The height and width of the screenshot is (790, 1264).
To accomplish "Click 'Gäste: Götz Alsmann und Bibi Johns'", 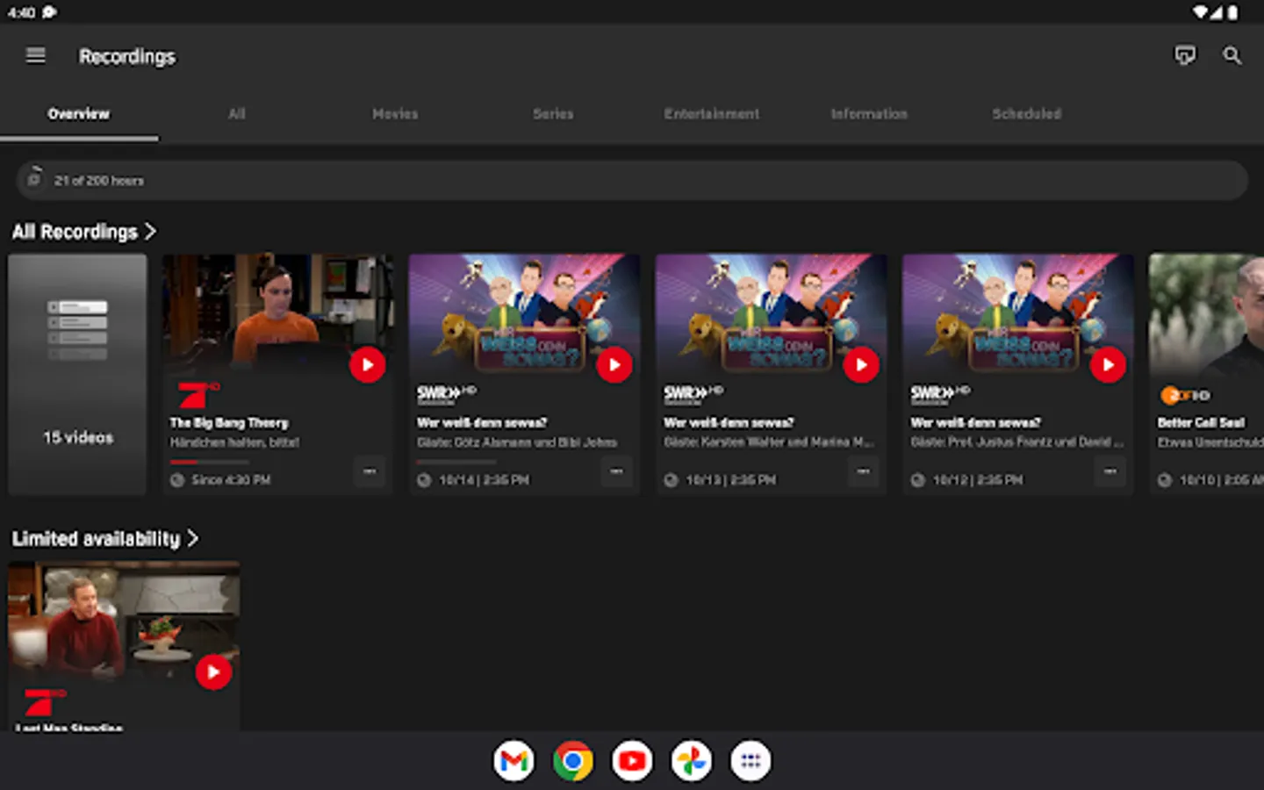I will 517,442.
